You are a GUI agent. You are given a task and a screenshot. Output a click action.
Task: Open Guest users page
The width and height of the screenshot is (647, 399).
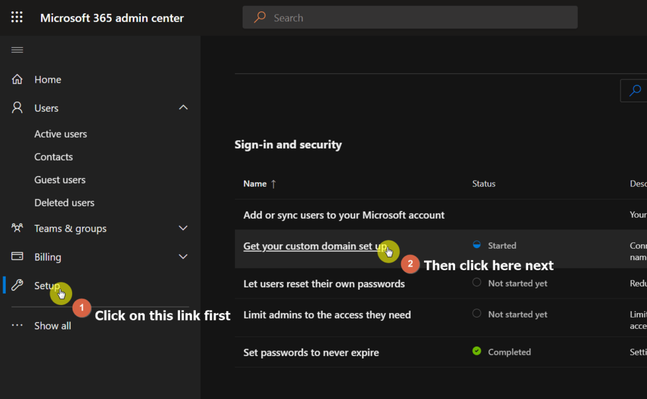60,180
